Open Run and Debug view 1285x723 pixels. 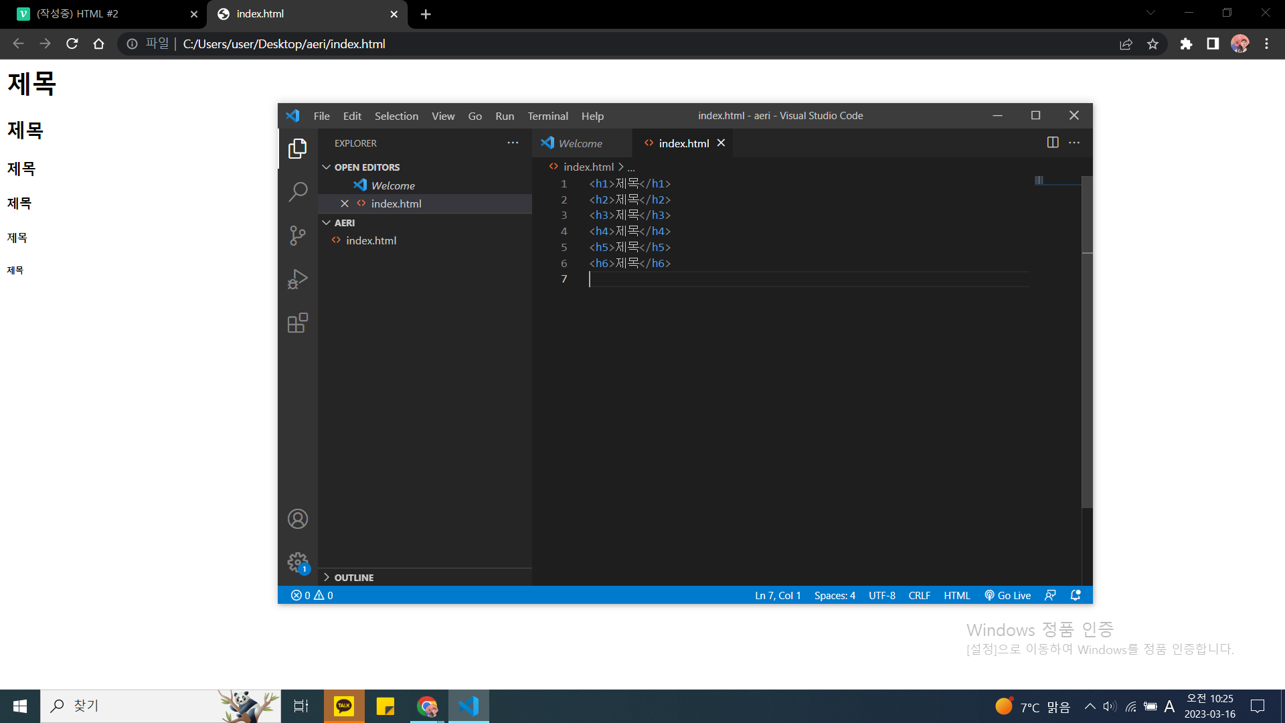[298, 279]
